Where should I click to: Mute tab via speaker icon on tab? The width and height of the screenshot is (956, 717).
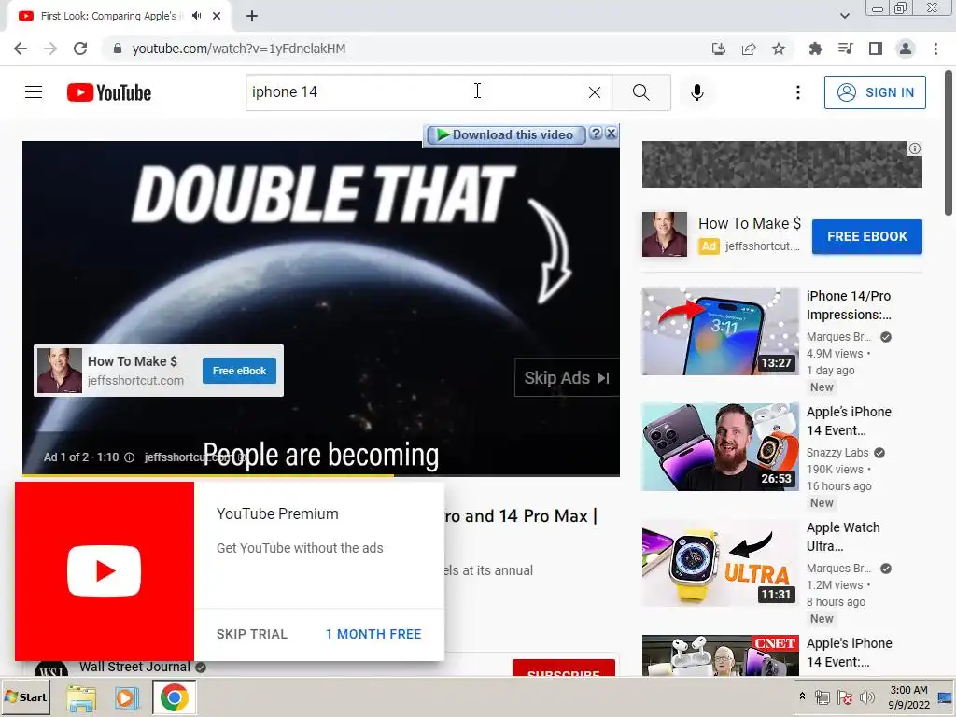[196, 16]
